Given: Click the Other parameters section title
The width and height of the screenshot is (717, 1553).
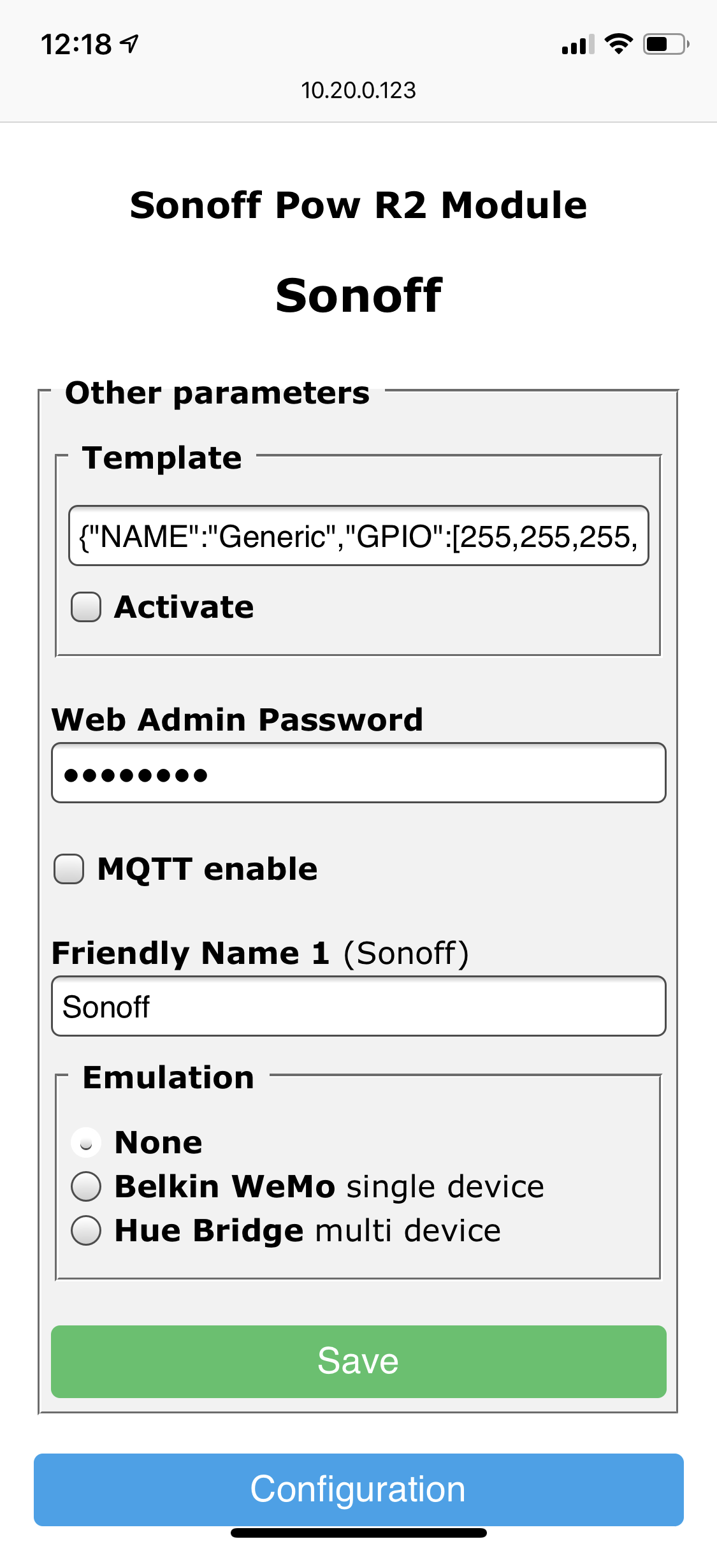Looking at the screenshot, I should point(217,393).
